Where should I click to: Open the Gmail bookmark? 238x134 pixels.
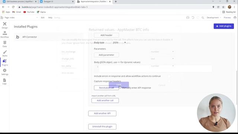tap(17, 12)
